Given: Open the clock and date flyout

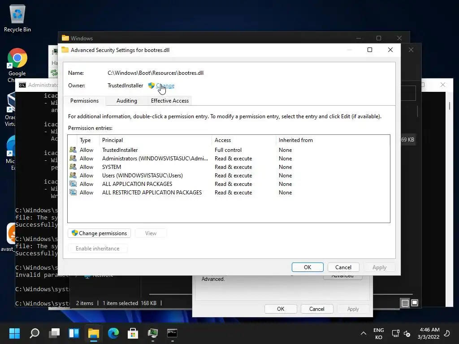Looking at the screenshot, I should pos(429,333).
